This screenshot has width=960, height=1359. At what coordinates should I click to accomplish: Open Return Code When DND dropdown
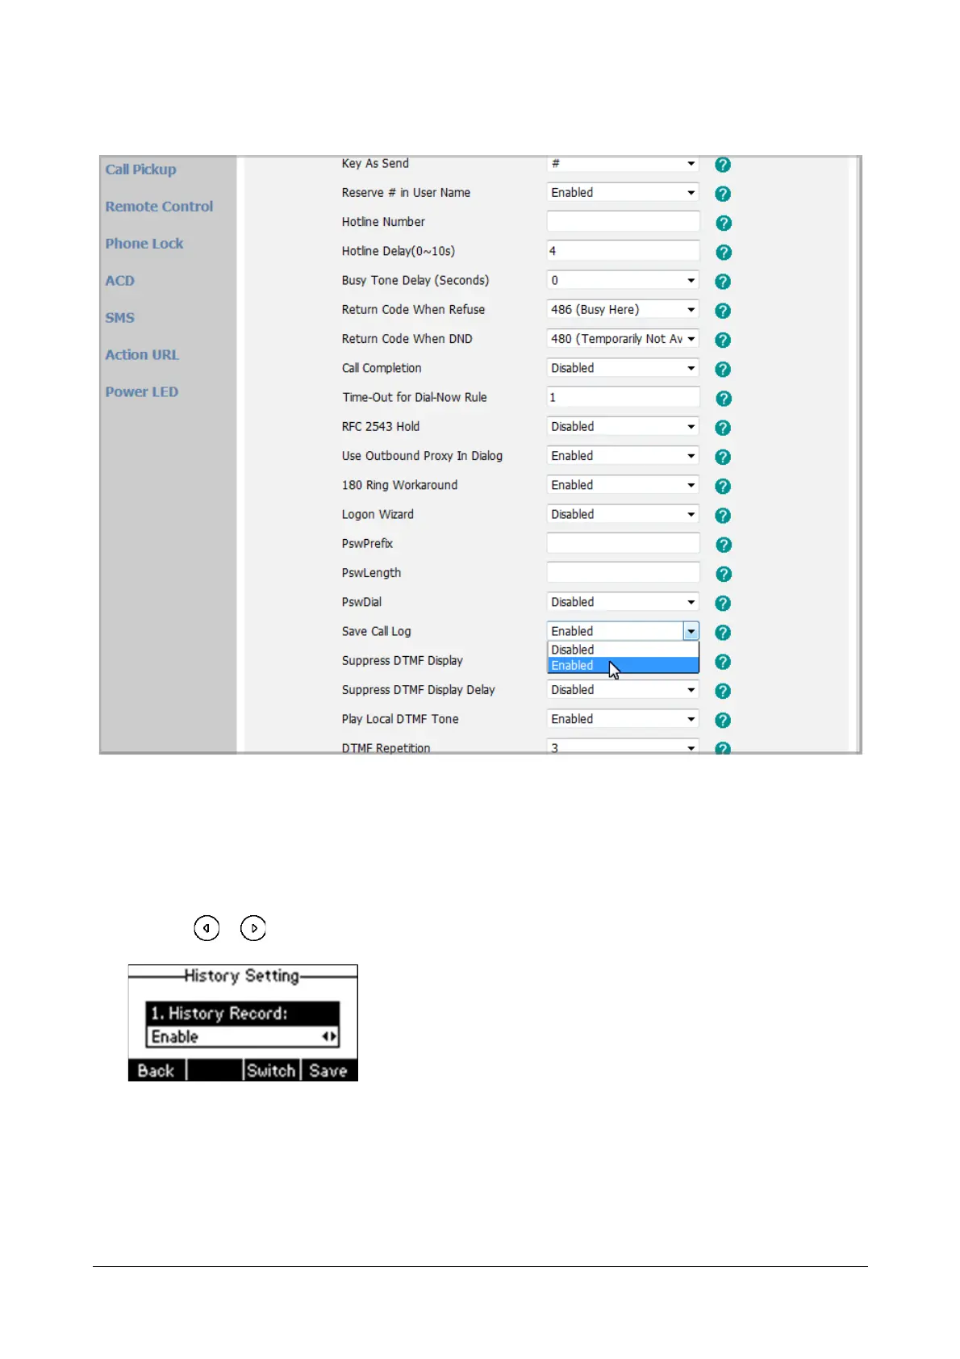pyautogui.click(x=623, y=339)
